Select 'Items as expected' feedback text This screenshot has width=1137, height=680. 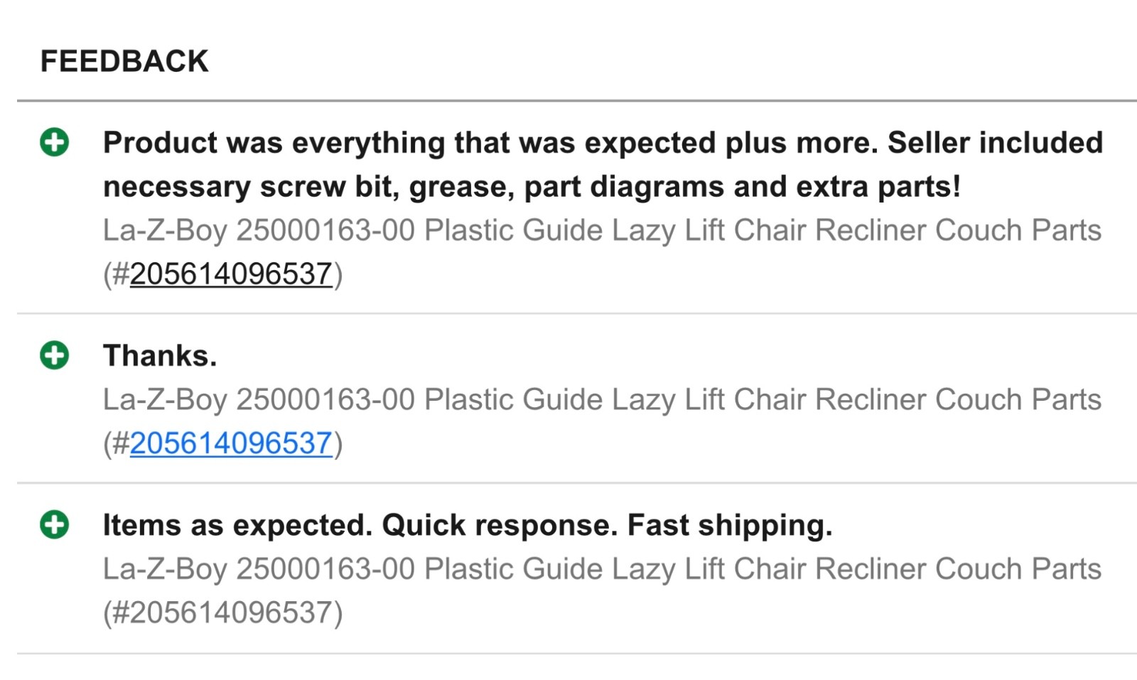pyautogui.click(x=468, y=524)
